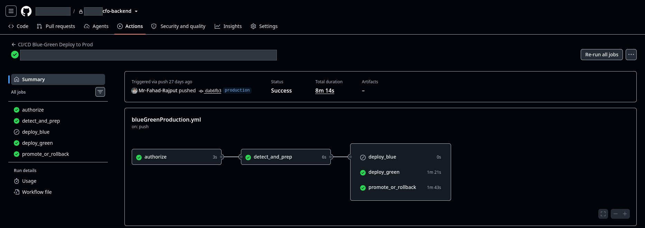This screenshot has width=645, height=228.
Task: Open Security and quality tab
Action: (178, 26)
